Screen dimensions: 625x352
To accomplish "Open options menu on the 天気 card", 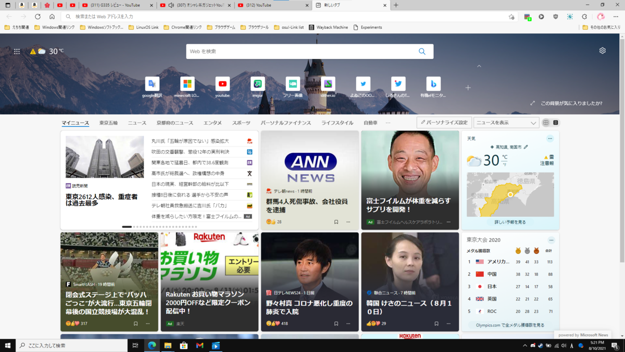I will click(x=551, y=138).
